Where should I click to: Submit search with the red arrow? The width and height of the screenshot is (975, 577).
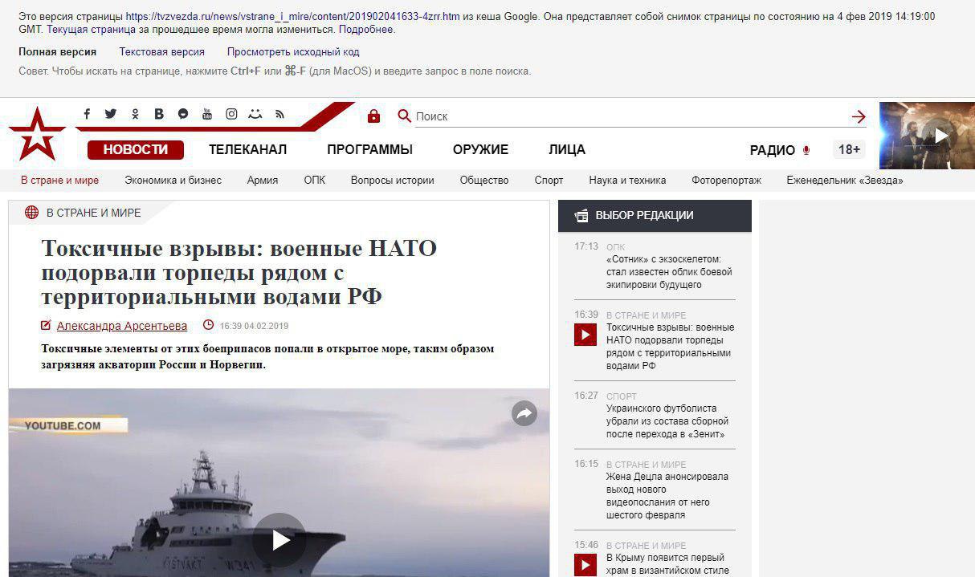(x=859, y=116)
